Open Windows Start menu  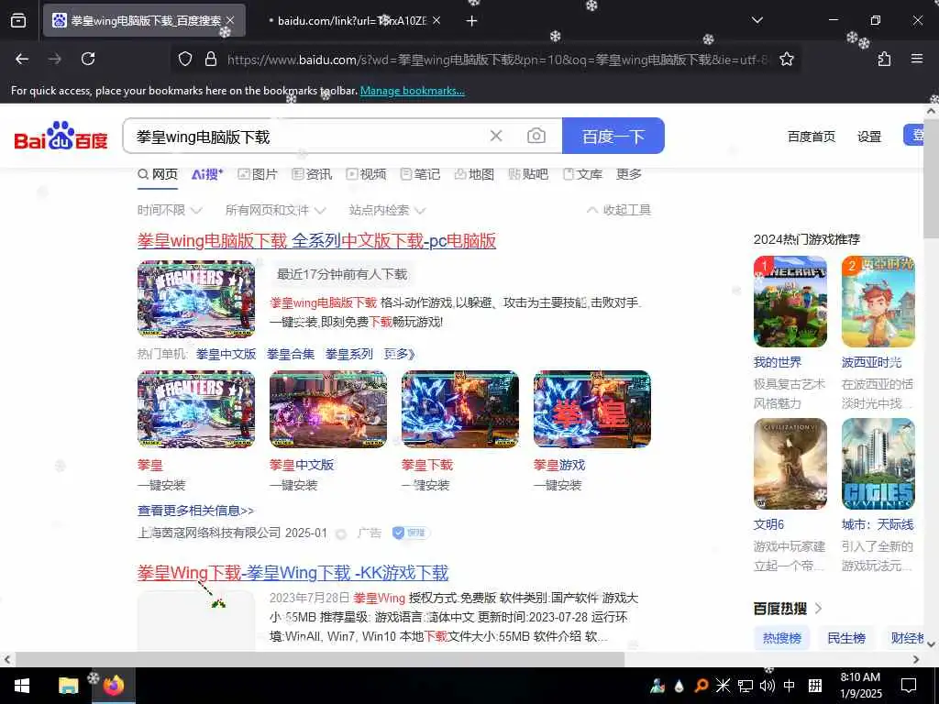22,686
